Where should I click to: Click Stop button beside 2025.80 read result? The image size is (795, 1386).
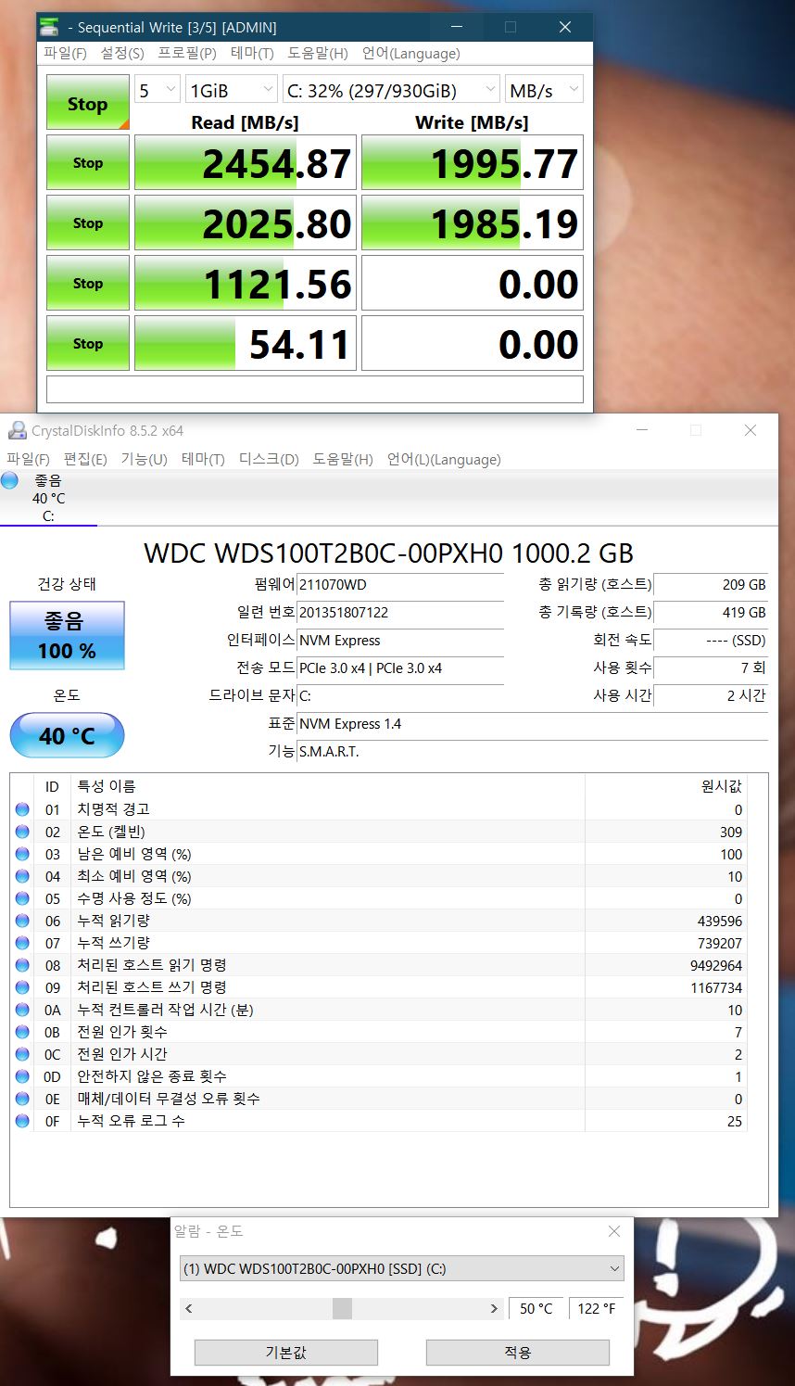pyautogui.click(x=87, y=223)
